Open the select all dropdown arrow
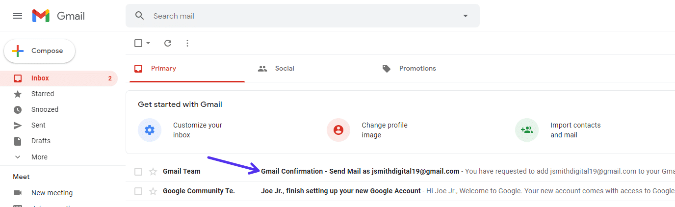Screen dimensions: 675x207 coord(148,43)
